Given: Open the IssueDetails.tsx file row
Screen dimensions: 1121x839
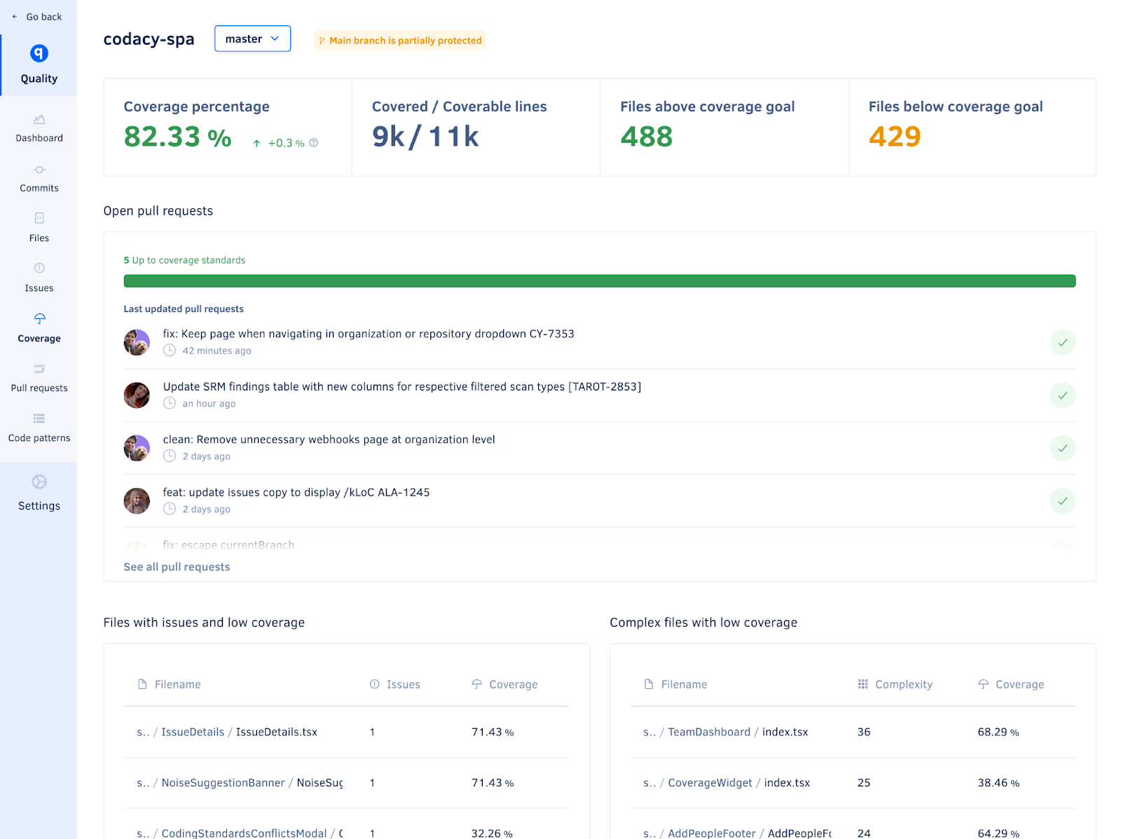Looking at the screenshot, I should coord(347,732).
